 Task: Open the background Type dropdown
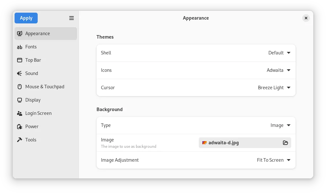click(x=280, y=125)
